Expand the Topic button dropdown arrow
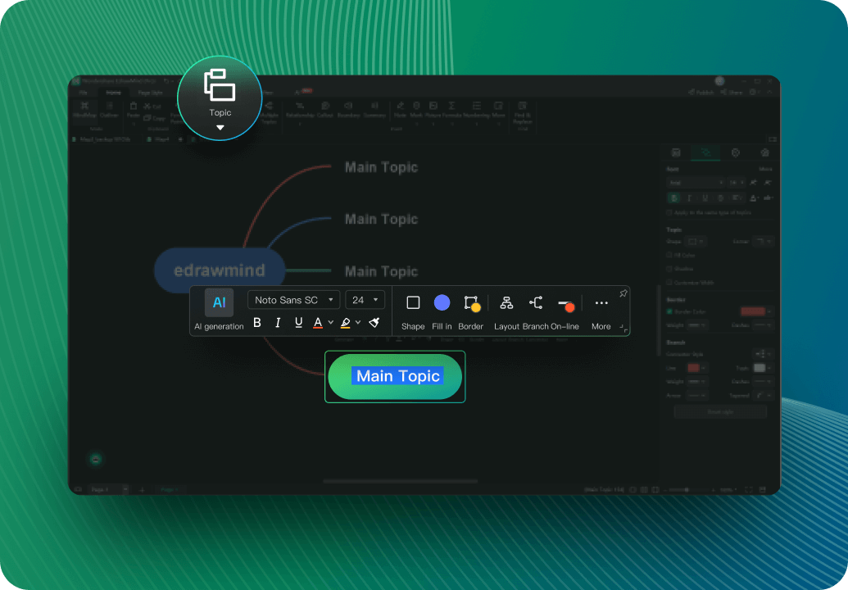The width and height of the screenshot is (848, 590). pyautogui.click(x=220, y=128)
